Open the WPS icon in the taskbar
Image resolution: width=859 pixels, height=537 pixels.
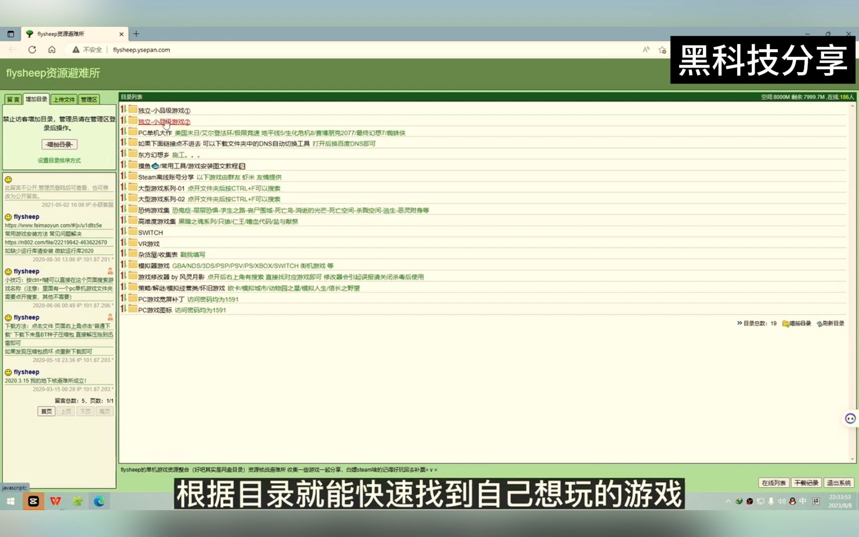55,501
